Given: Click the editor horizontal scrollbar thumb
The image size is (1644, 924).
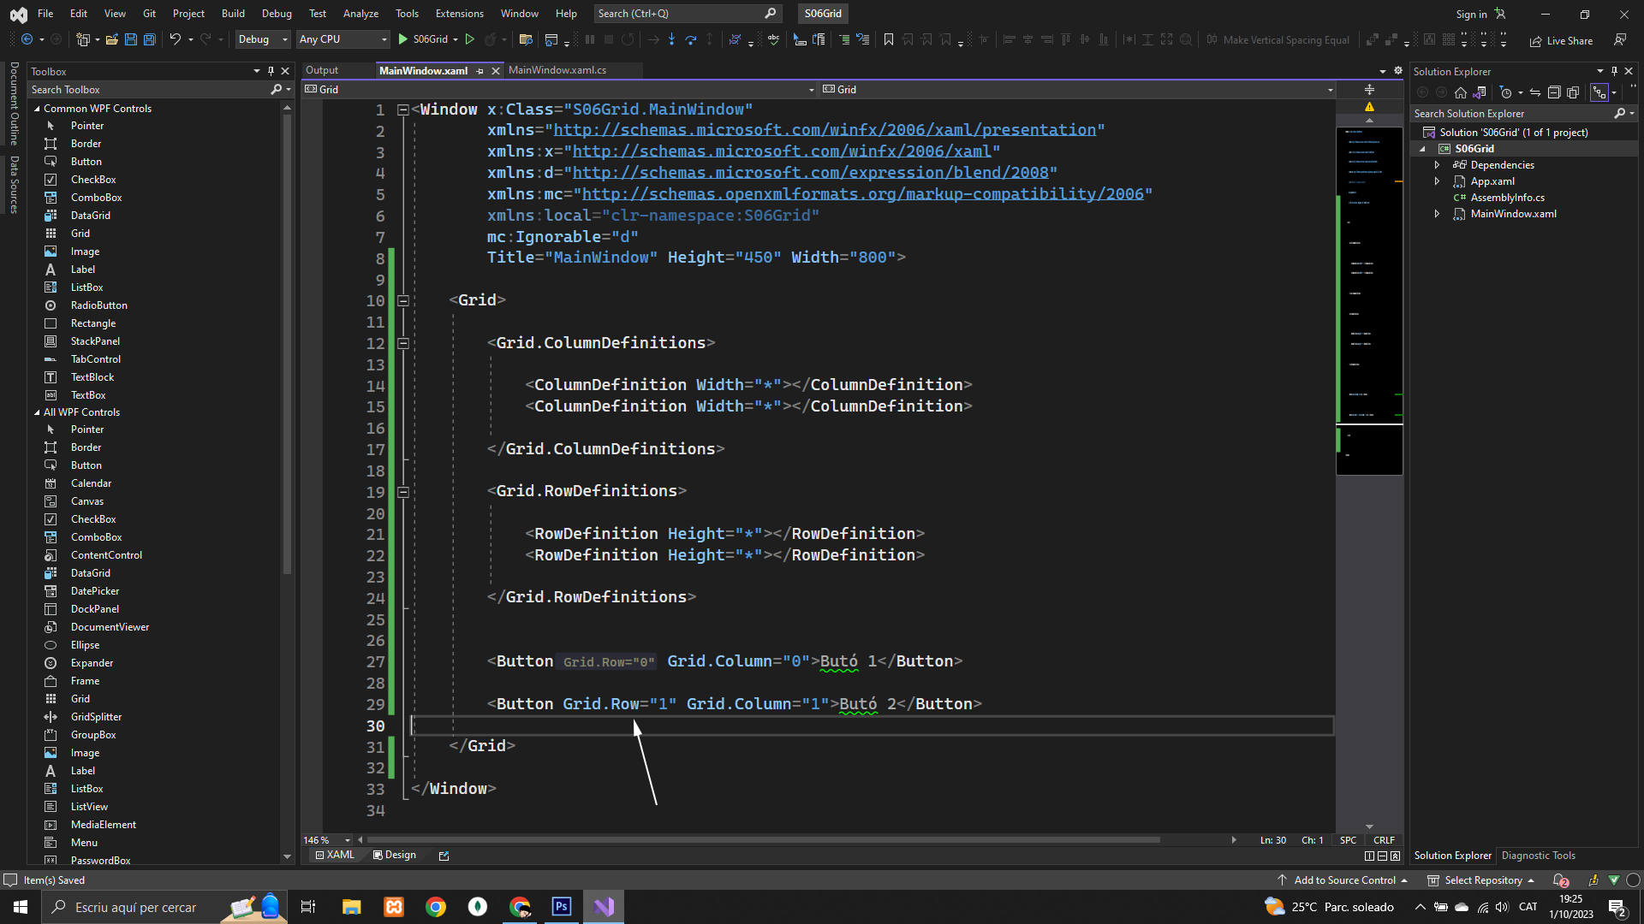Looking at the screenshot, I should tap(762, 840).
